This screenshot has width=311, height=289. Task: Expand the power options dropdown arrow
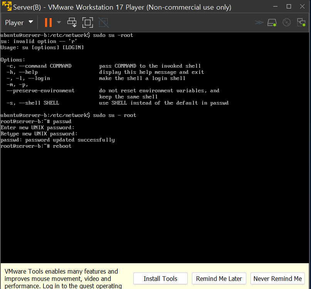pyautogui.click(x=59, y=22)
